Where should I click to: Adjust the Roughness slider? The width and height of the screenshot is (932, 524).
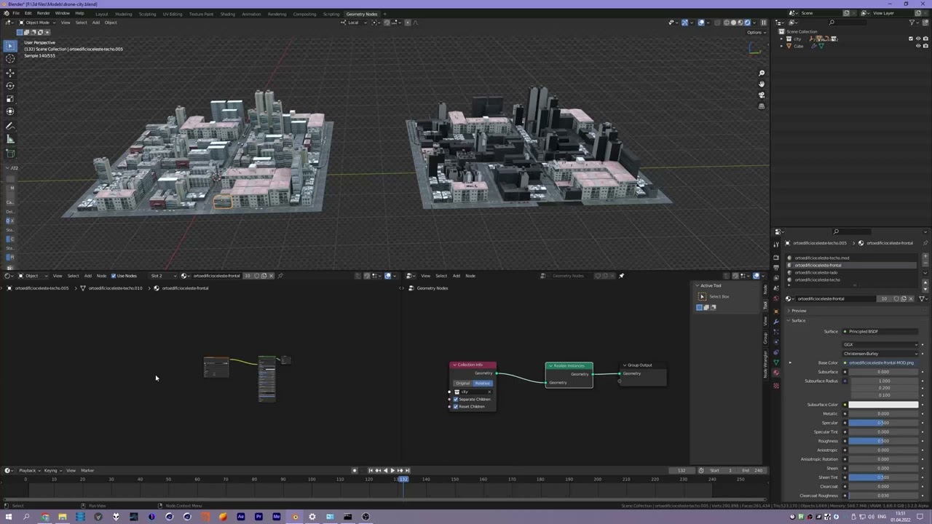coord(883,441)
